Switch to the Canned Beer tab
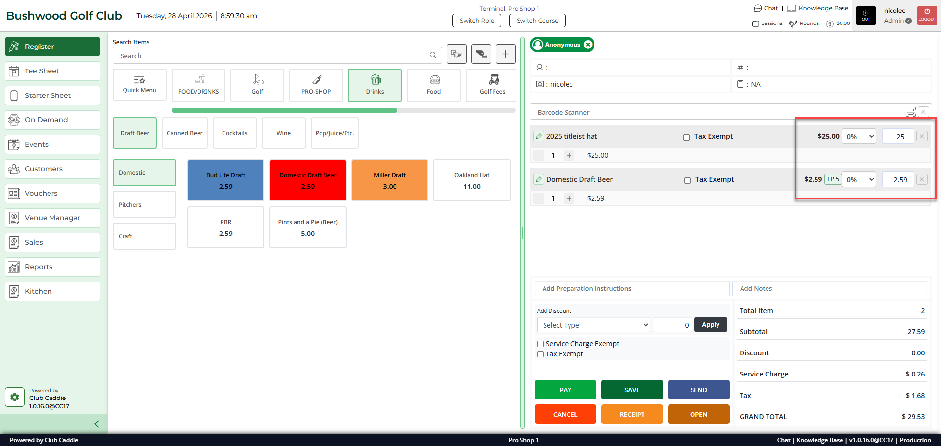The image size is (941, 446). (184, 133)
